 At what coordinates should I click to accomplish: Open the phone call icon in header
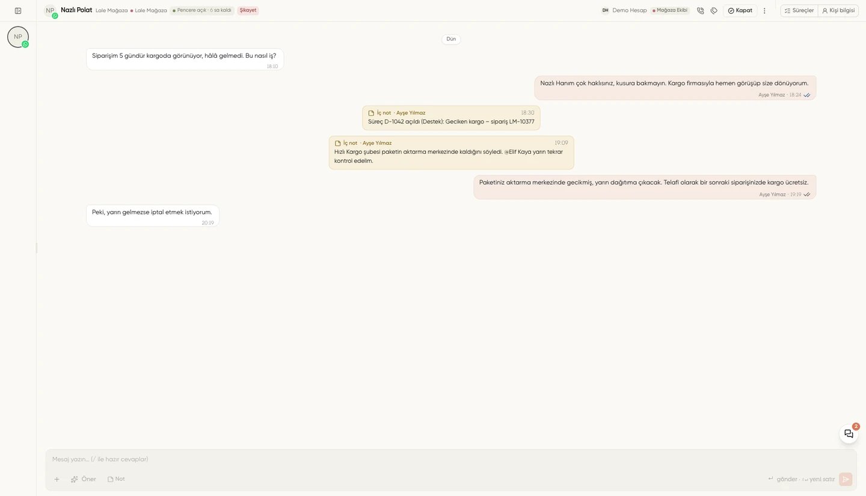pyautogui.click(x=701, y=11)
